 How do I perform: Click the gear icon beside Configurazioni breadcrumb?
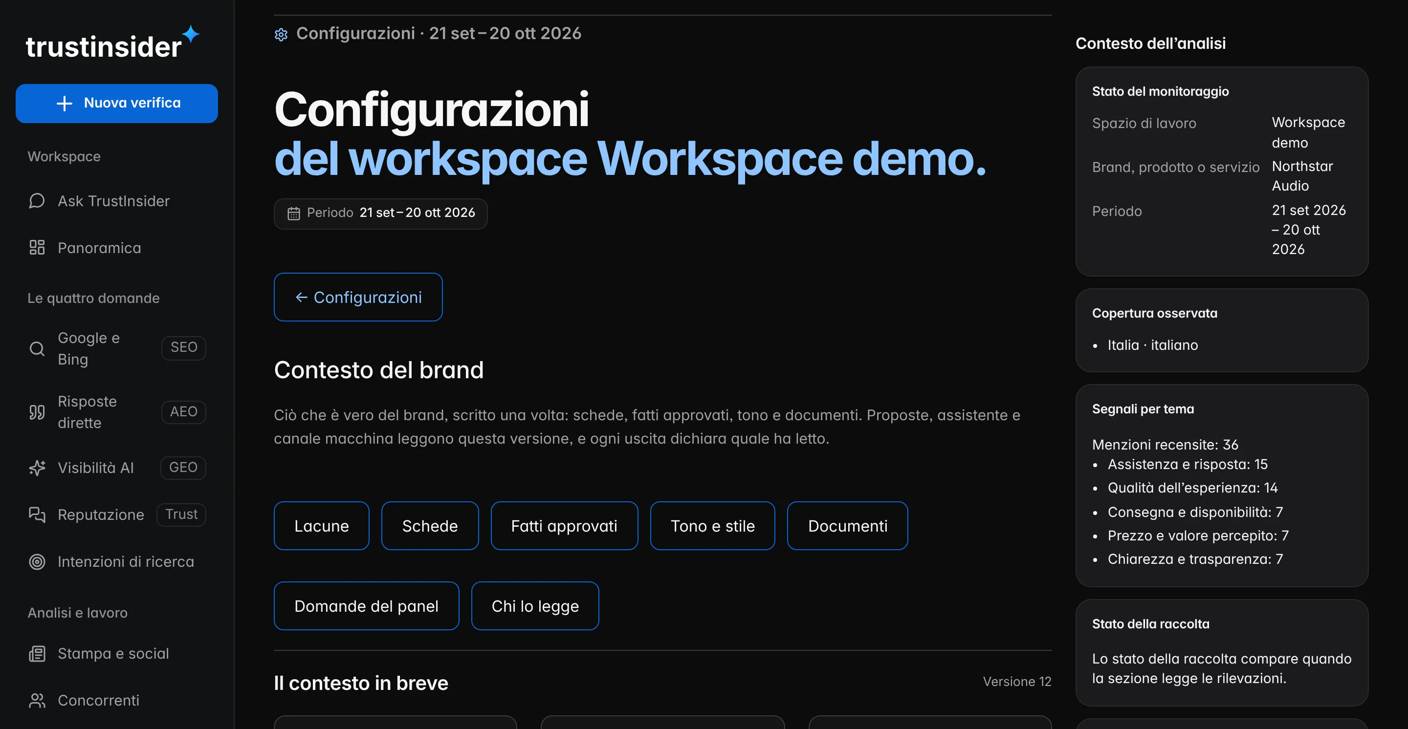pyautogui.click(x=281, y=34)
